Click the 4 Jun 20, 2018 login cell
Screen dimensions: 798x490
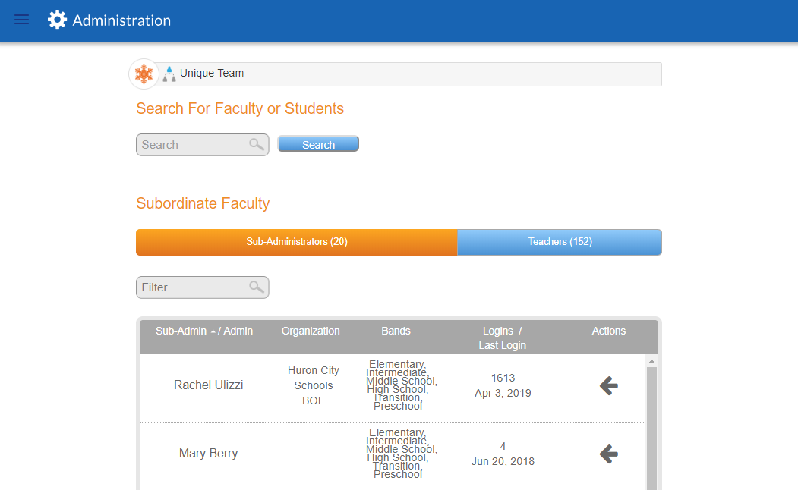503,454
